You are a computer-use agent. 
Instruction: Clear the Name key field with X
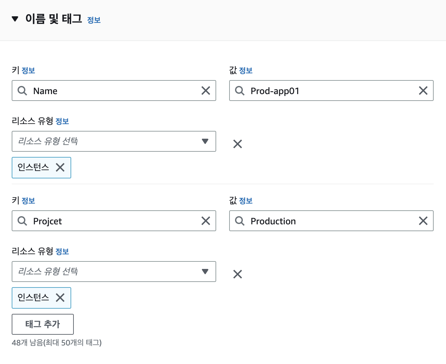206,91
